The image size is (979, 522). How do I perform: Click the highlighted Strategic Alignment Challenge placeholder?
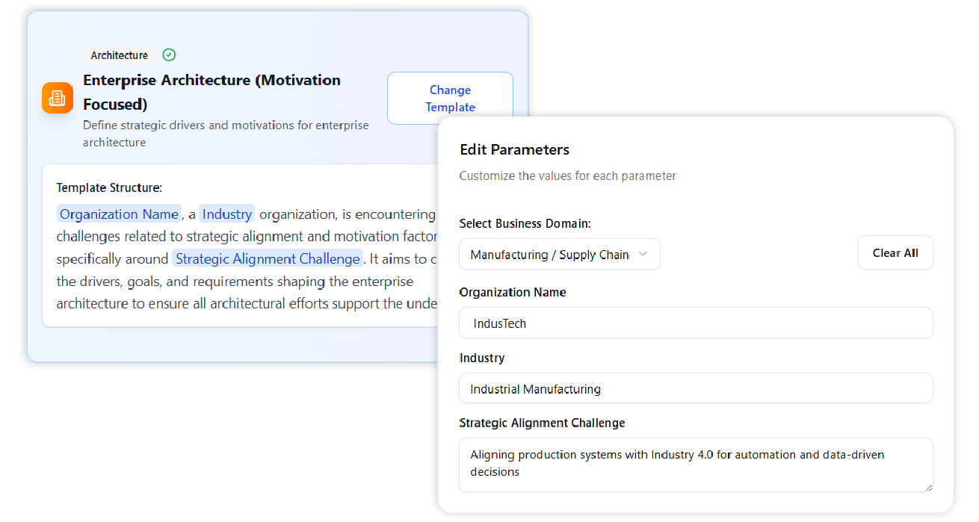click(268, 259)
